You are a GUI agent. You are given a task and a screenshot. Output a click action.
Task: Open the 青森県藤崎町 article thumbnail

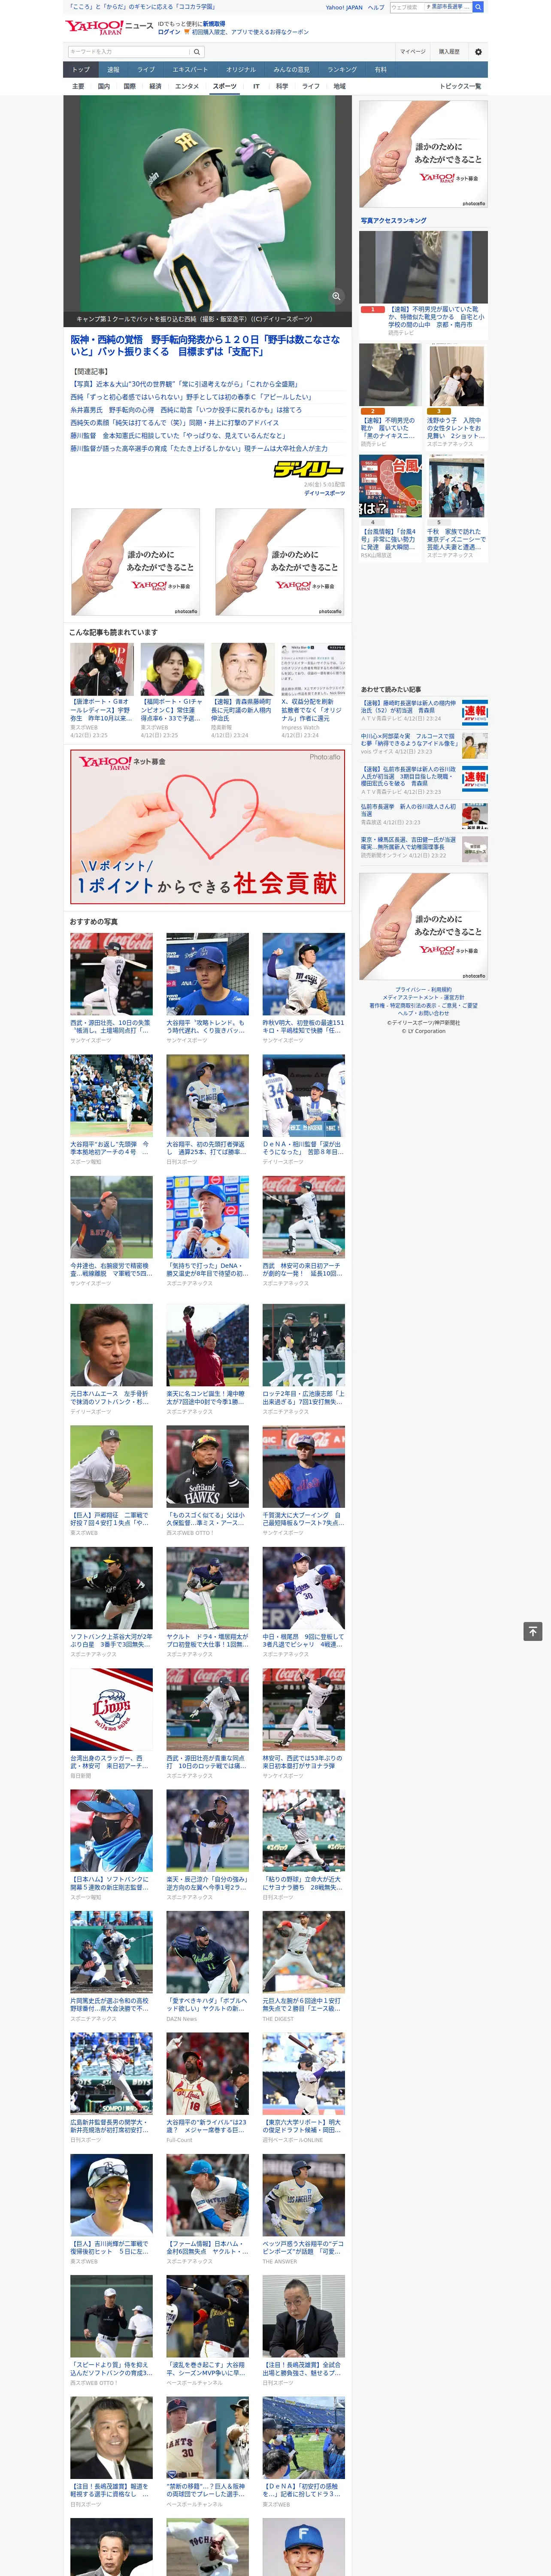(x=243, y=669)
